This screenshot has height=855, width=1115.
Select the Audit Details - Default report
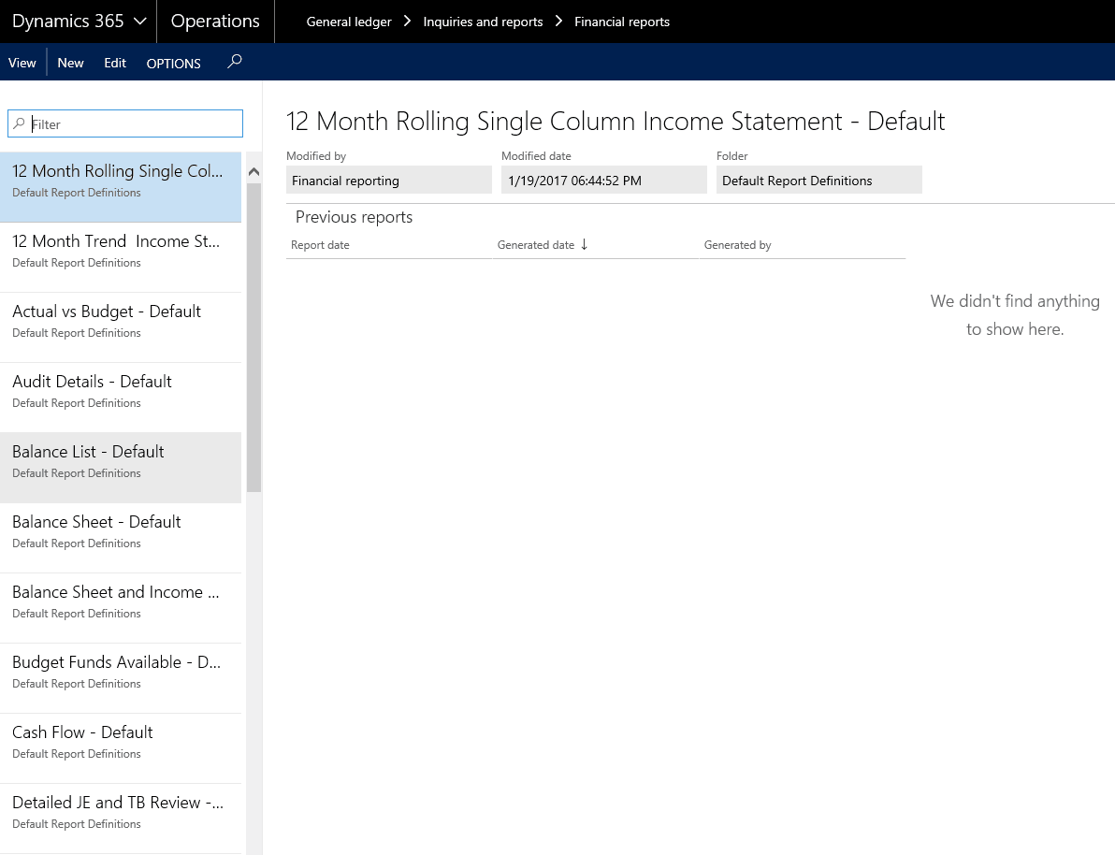92,382
